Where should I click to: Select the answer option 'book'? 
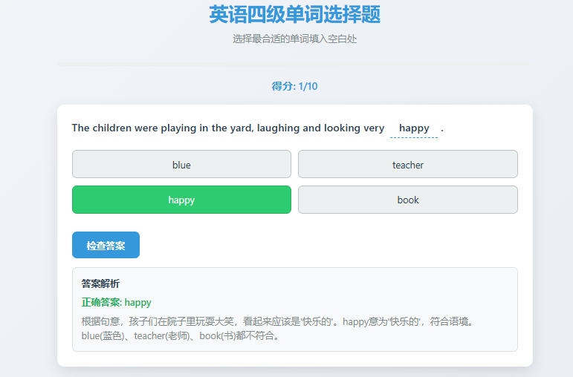coord(408,200)
